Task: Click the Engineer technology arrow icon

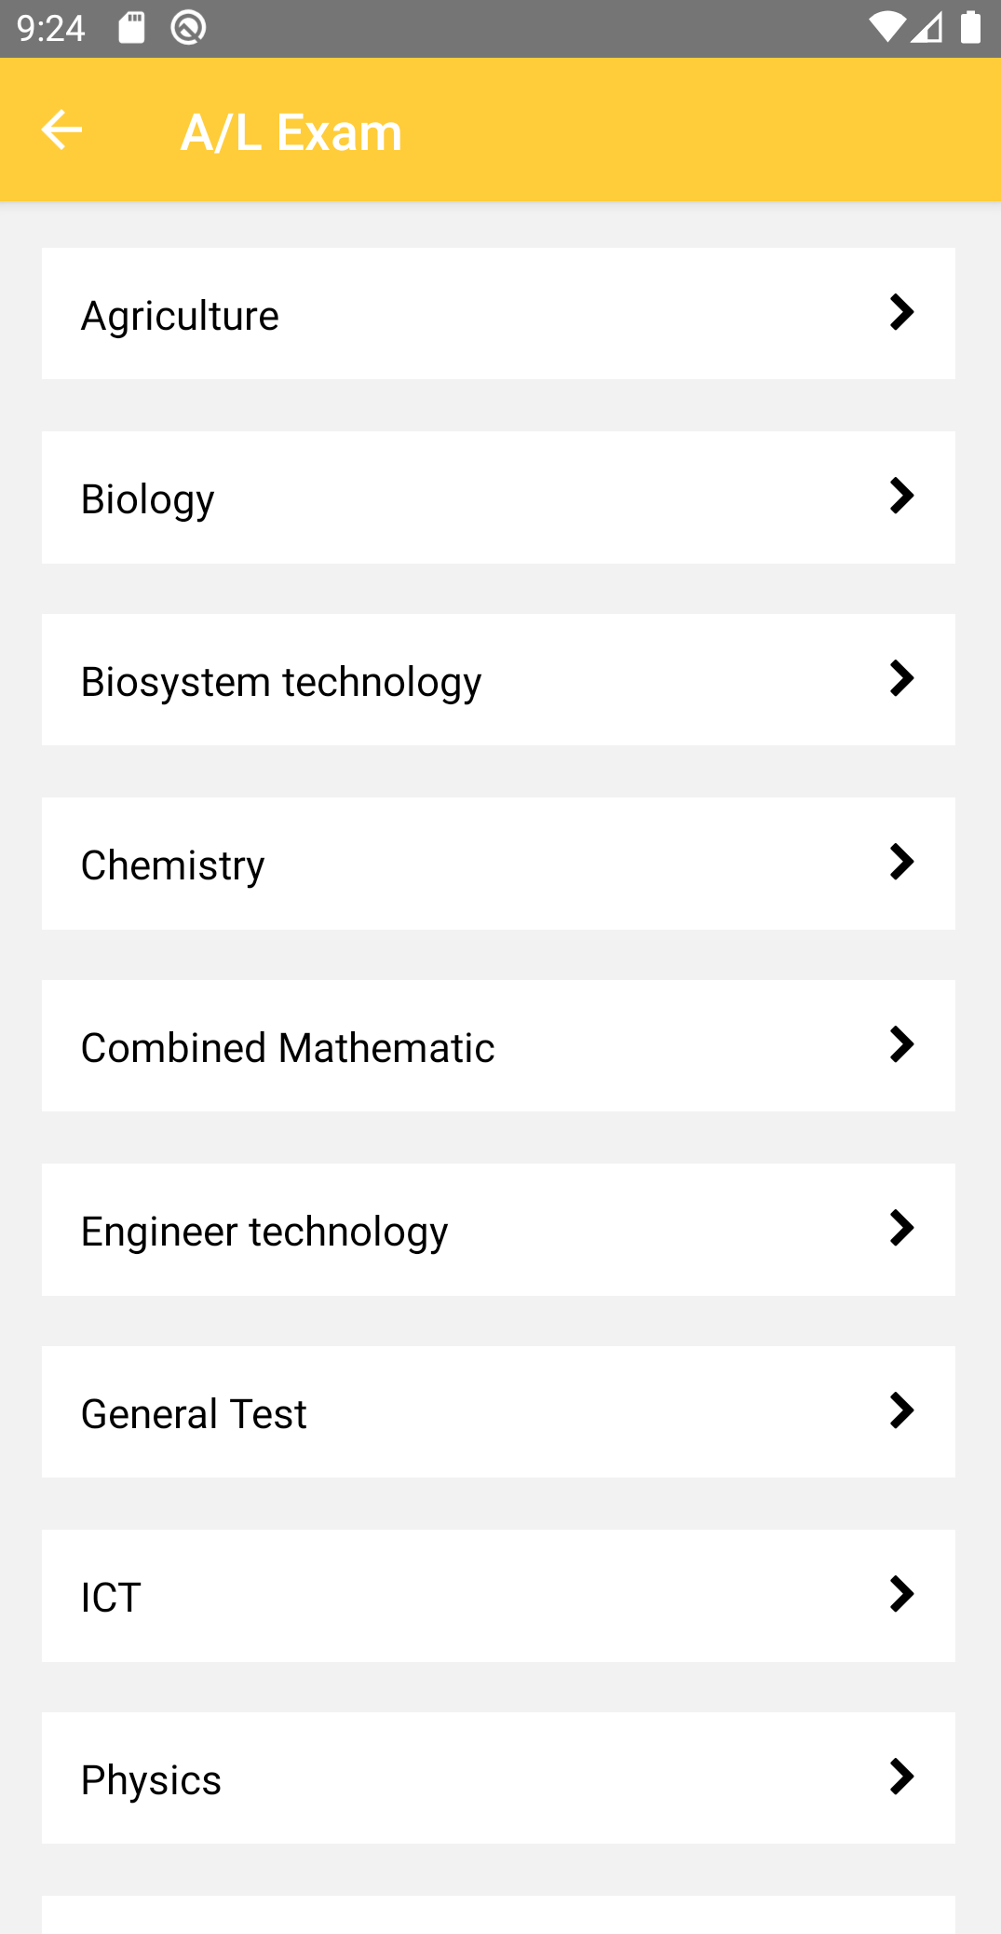Action: pyautogui.click(x=901, y=1228)
